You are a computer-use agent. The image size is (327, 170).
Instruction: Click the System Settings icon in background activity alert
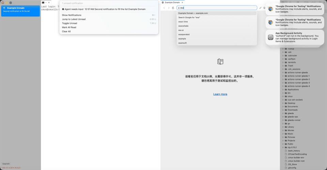pyautogui.click(x=271, y=37)
